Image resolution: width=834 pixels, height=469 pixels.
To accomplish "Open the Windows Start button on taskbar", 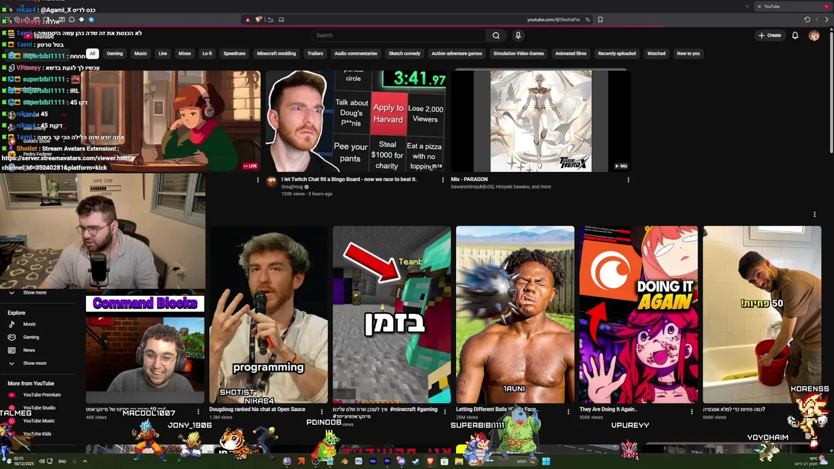I will tap(546, 461).
